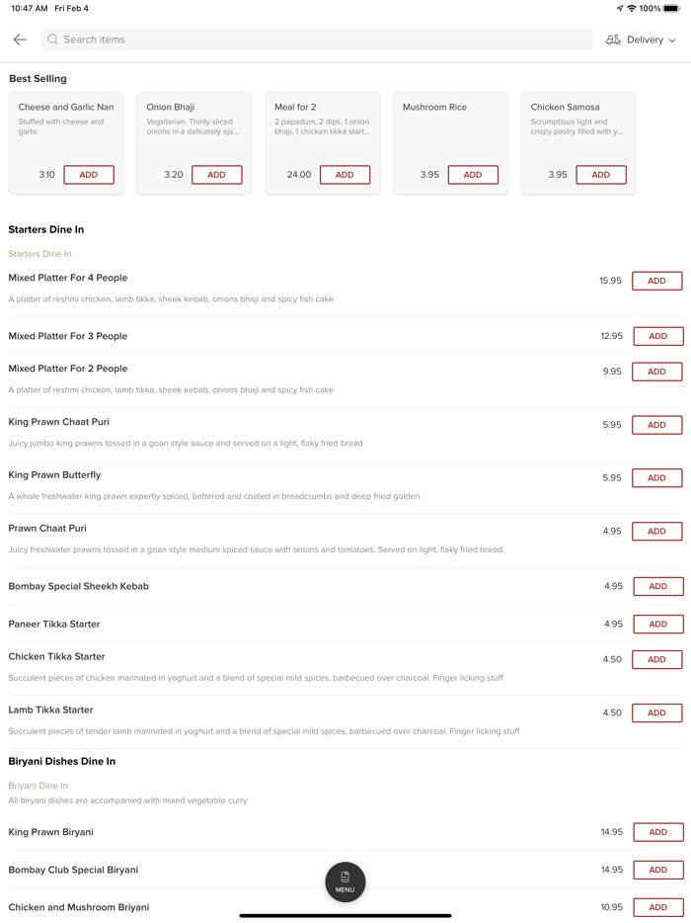This screenshot has width=691, height=923.
Task: Check the battery status icon
Action: pyautogui.click(x=671, y=8)
